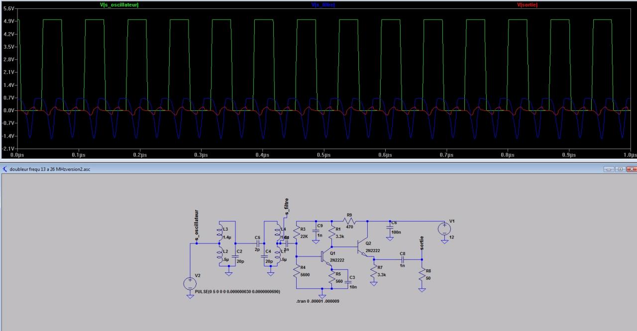637x331 pixels.
Task: Click the 0.9µs time axis label
Action: point(569,155)
